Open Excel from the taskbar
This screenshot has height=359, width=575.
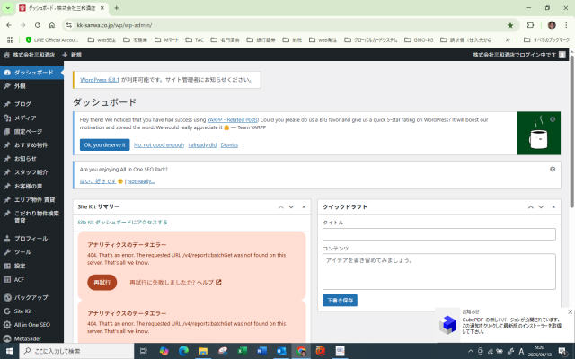tap(243, 351)
